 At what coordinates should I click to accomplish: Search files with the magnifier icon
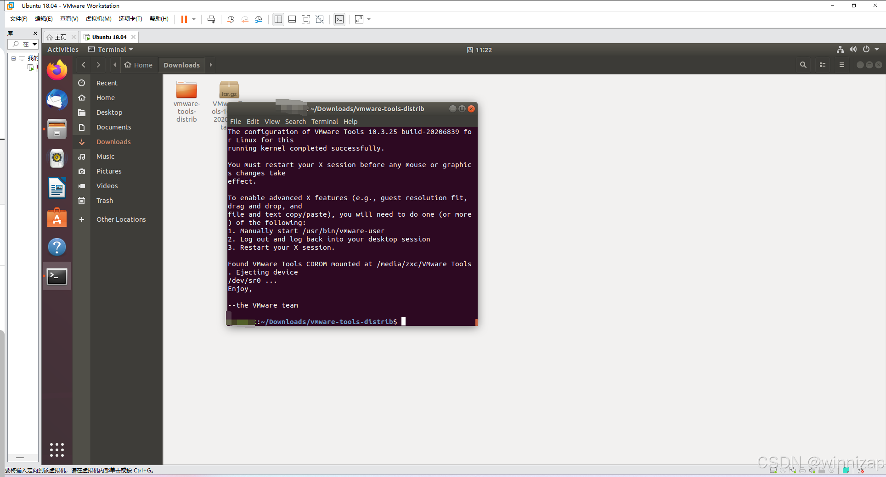(x=803, y=65)
